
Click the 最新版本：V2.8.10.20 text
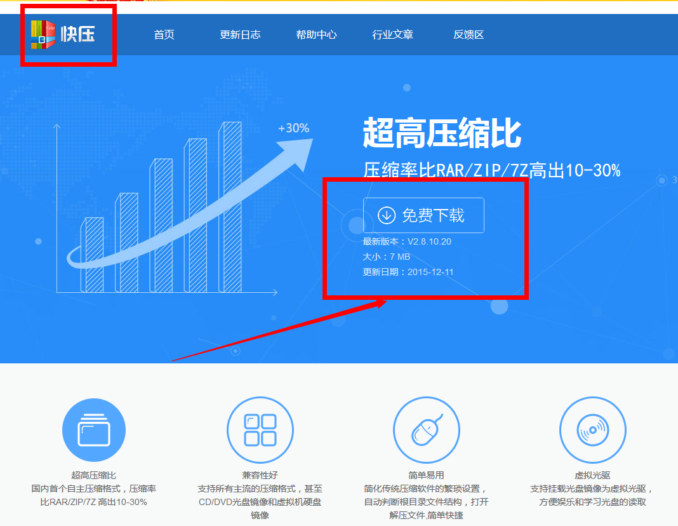(x=407, y=241)
